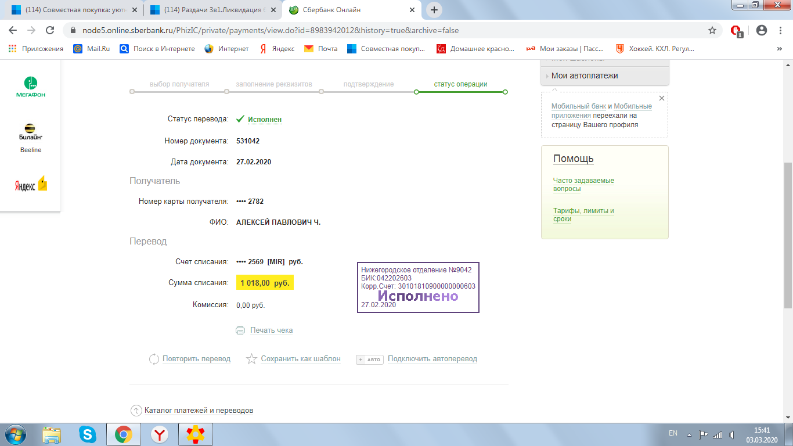Close the Сбербанк Онлайн tab
Viewport: 793px width, 446px height.
point(412,10)
